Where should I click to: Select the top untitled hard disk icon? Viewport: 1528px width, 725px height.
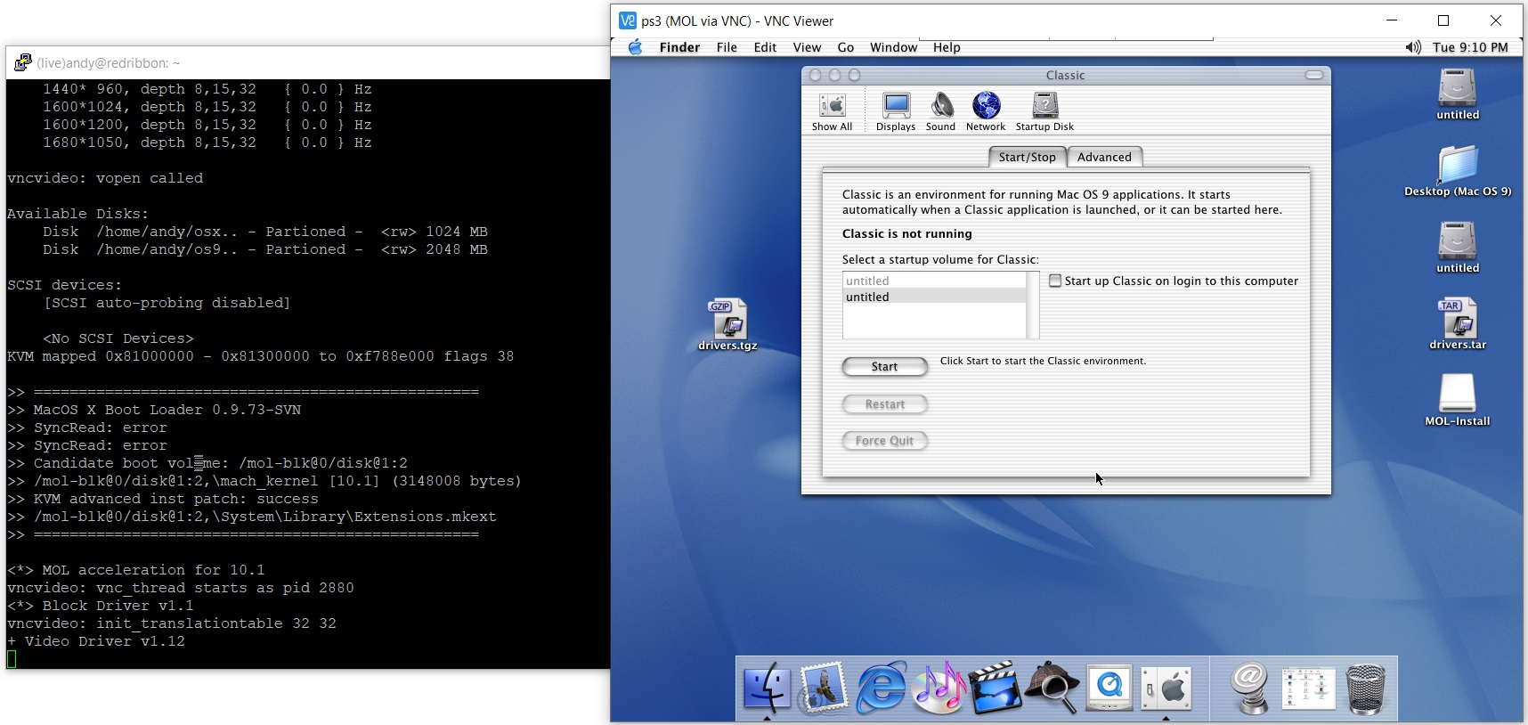tap(1458, 94)
